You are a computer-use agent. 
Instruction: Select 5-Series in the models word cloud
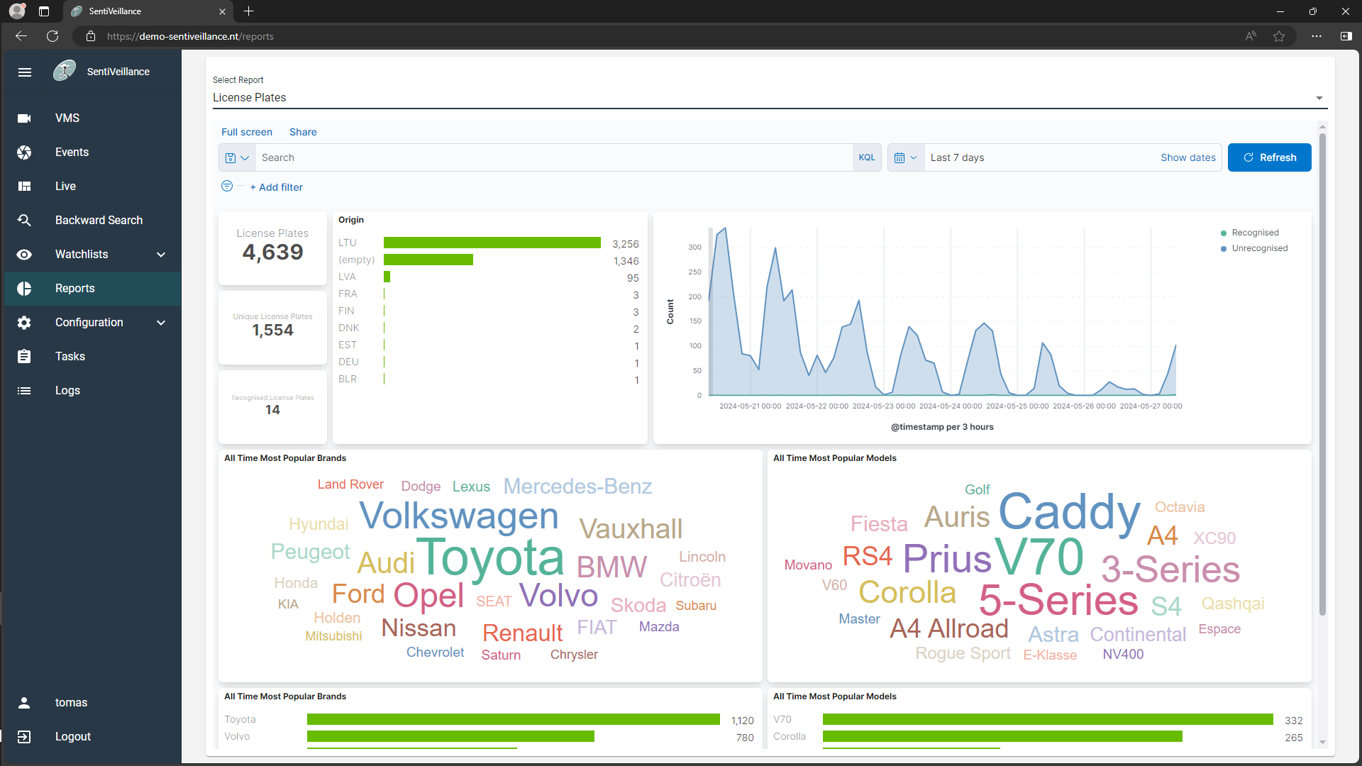pos(1058,600)
